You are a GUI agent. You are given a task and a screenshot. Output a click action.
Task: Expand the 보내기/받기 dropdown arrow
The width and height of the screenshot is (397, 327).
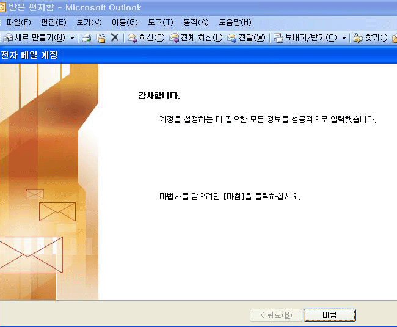344,39
